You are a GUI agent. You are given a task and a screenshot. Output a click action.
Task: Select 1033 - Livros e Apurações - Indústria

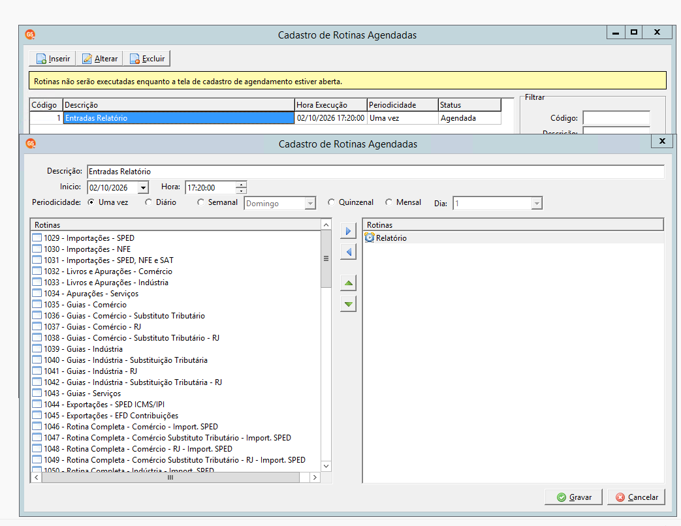(x=106, y=283)
